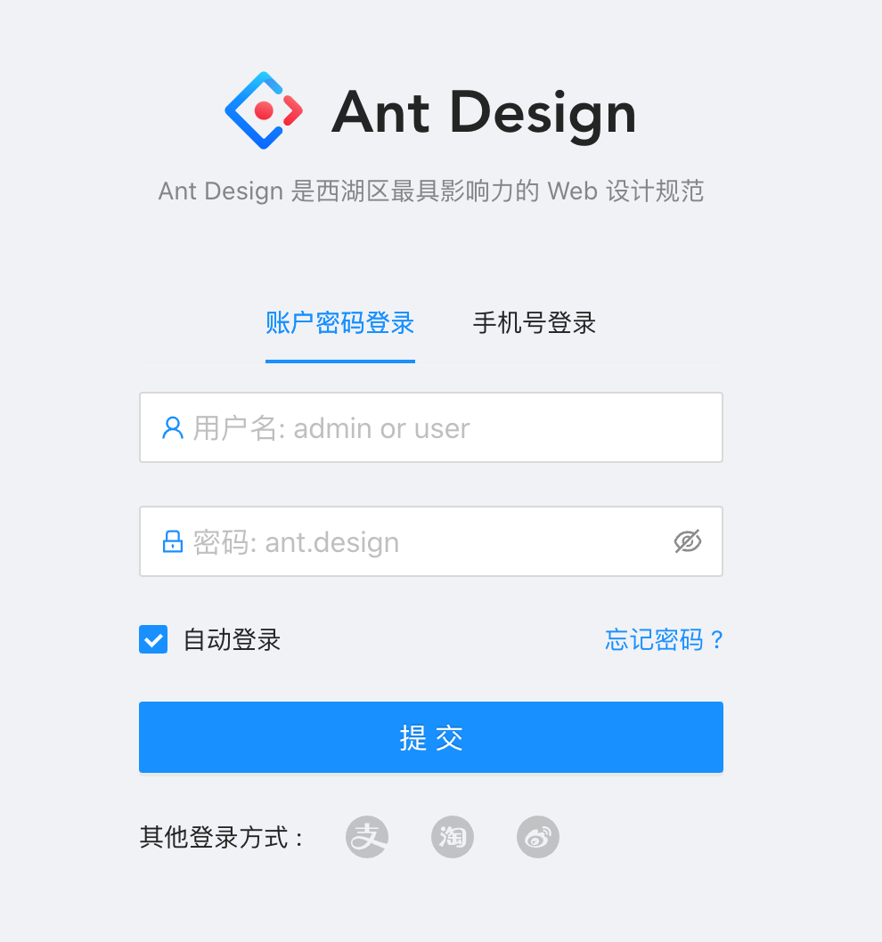
Task: Click the 自动登录 label text
Action: (x=232, y=639)
